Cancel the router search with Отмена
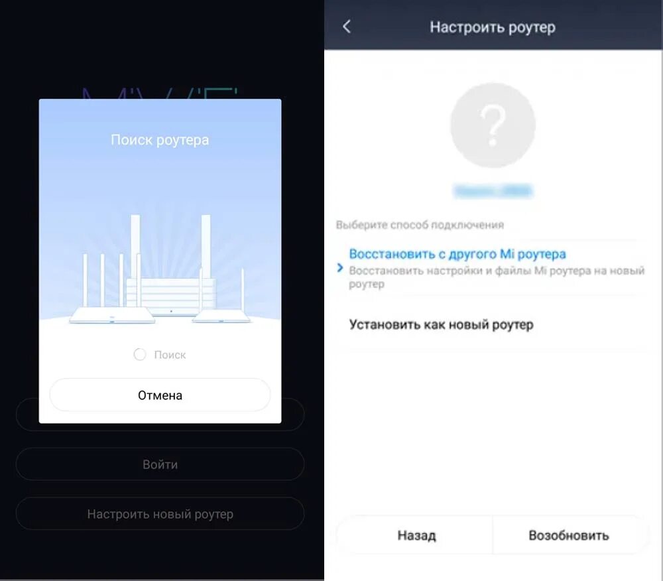The image size is (663, 581). point(160,395)
